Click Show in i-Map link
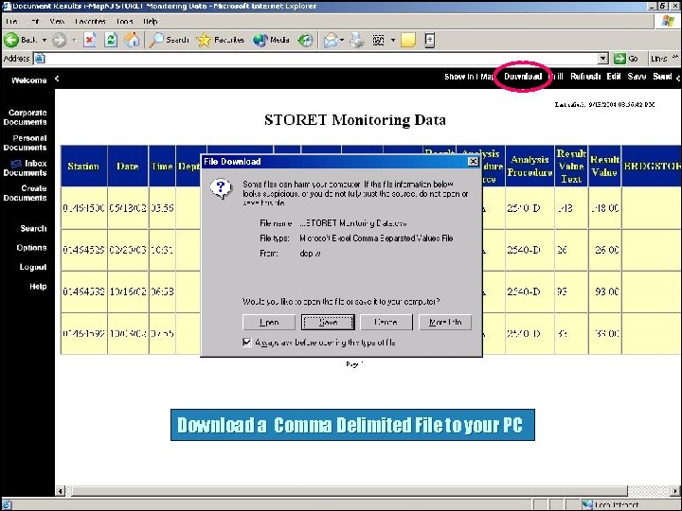Screen dimensions: 682x511 [x=469, y=77]
